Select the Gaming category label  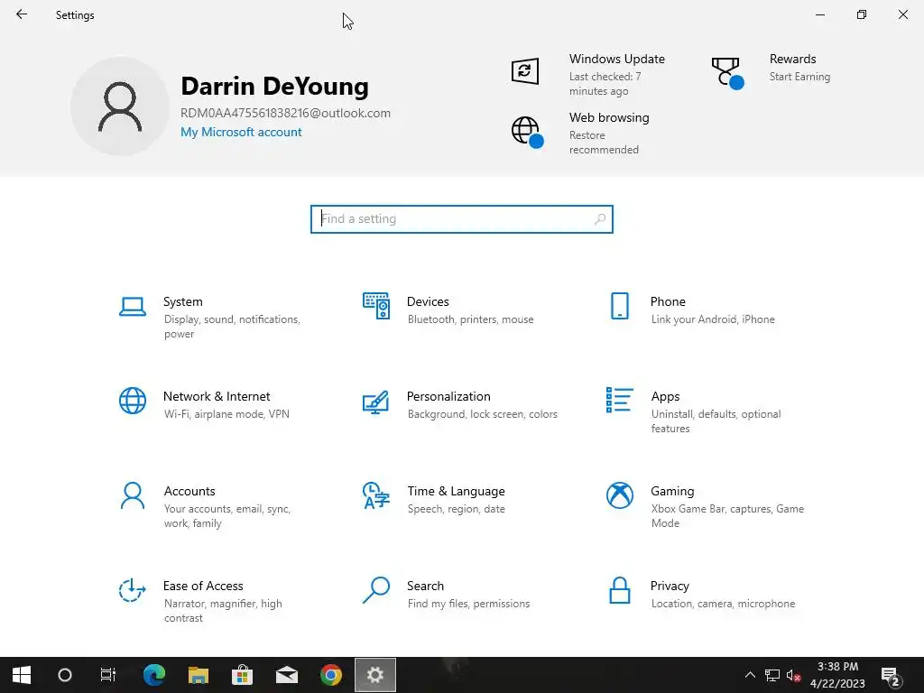click(x=672, y=492)
